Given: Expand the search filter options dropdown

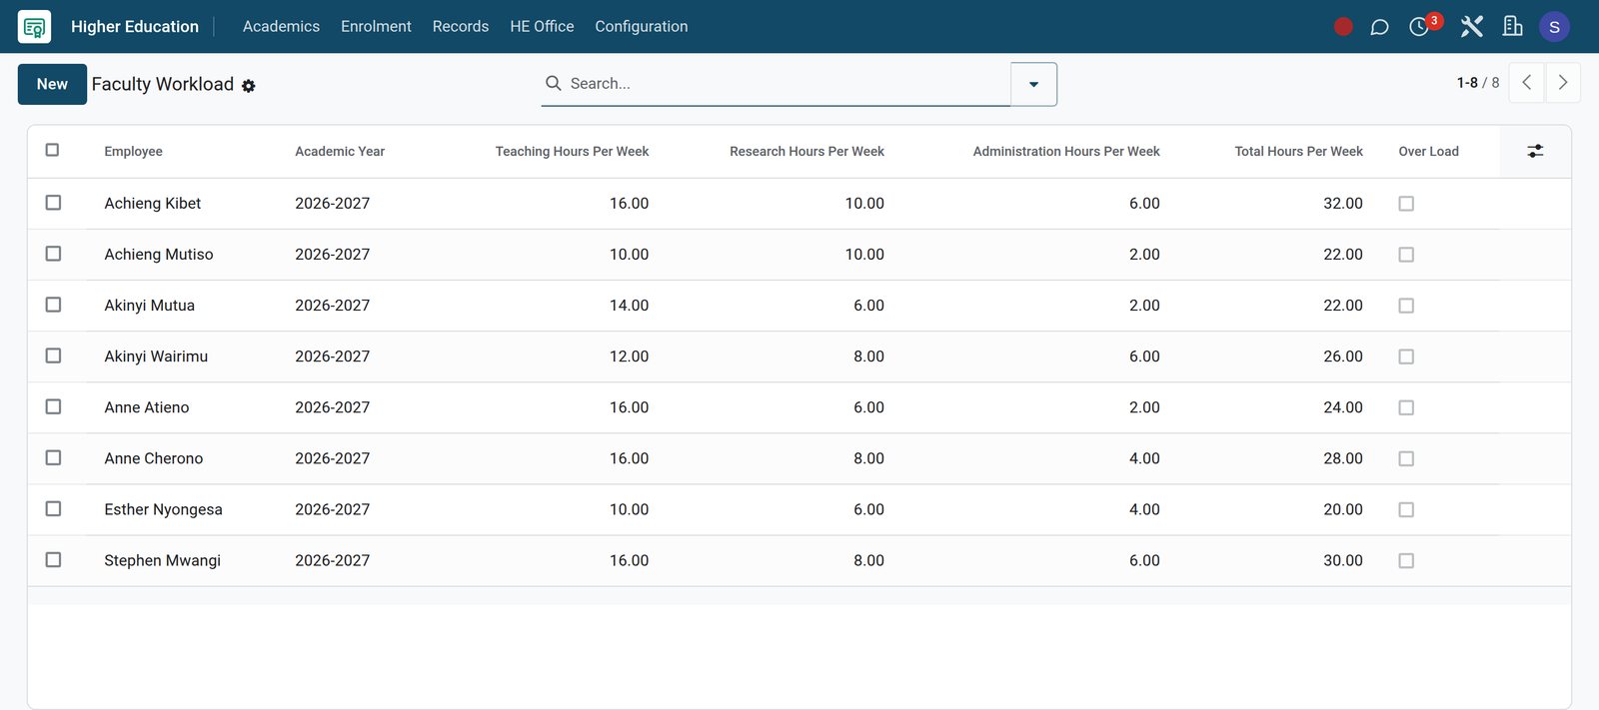Looking at the screenshot, I should click(x=1033, y=84).
